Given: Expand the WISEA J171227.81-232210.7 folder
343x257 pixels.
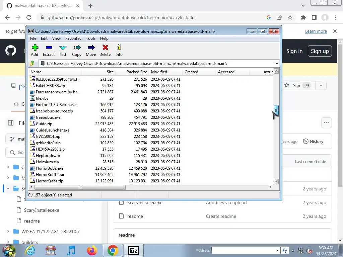Looking at the screenshot, I should pyautogui.click(x=8, y=232).
